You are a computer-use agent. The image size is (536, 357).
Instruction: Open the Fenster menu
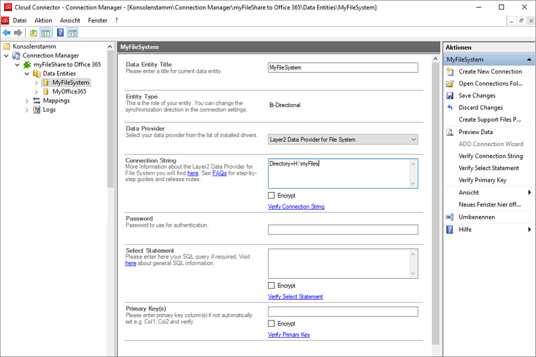(x=98, y=20)
